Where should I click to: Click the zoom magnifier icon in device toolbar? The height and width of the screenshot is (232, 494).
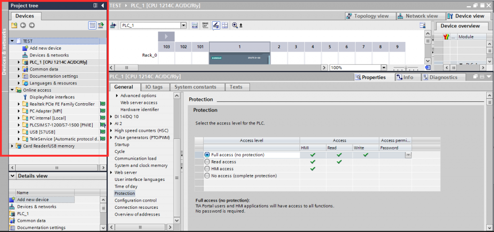[x=235, y=26]
